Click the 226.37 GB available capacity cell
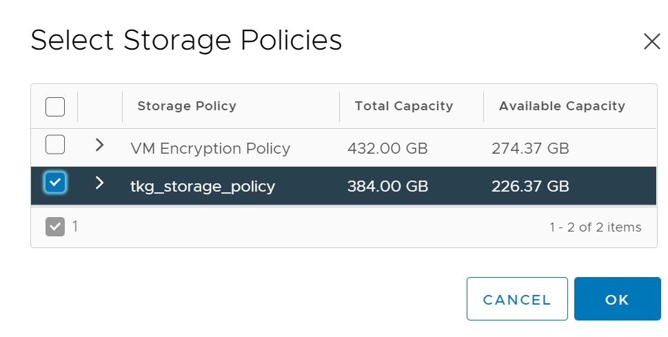Screen dimensions: 668x337 (x=530, y=186)
